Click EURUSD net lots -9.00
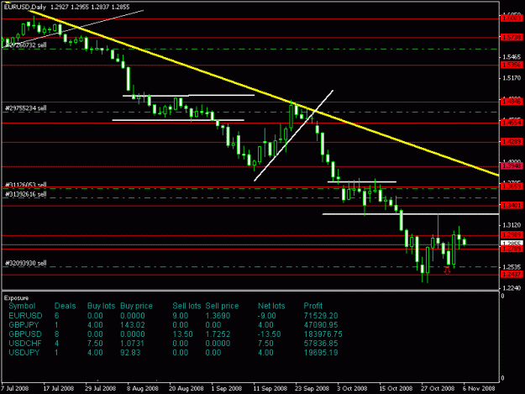 click(267, 316)
